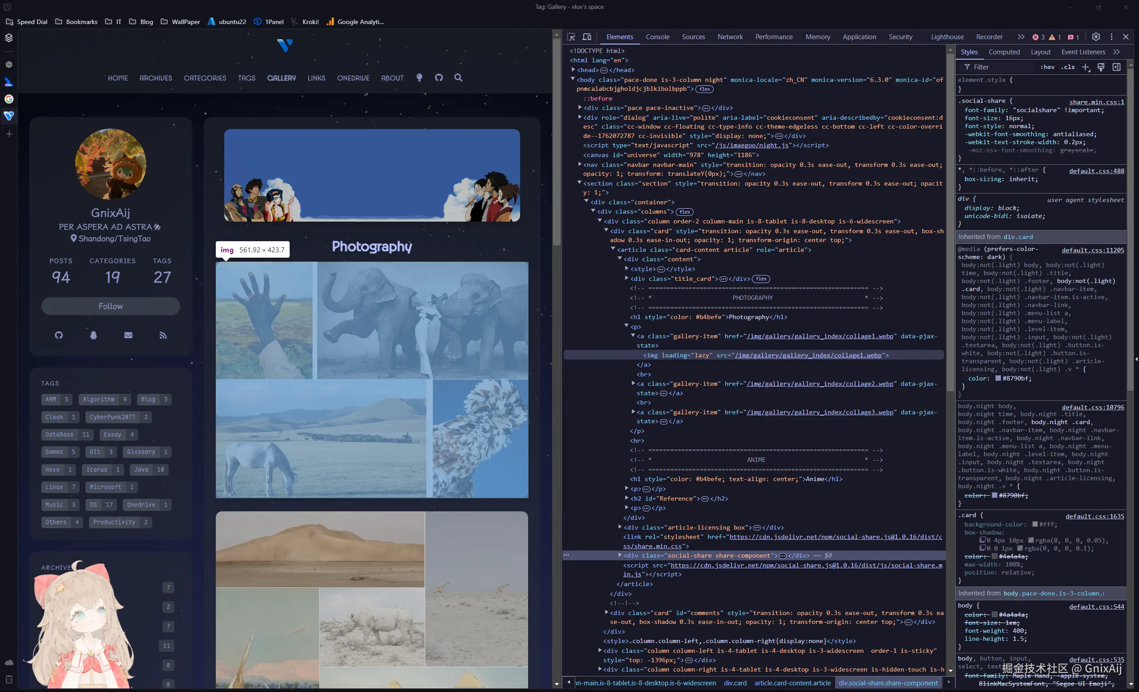This screenshot has height=692, width=1139.
Task: Click the RSS feed icon in the profile card
Action: [163, 335]
